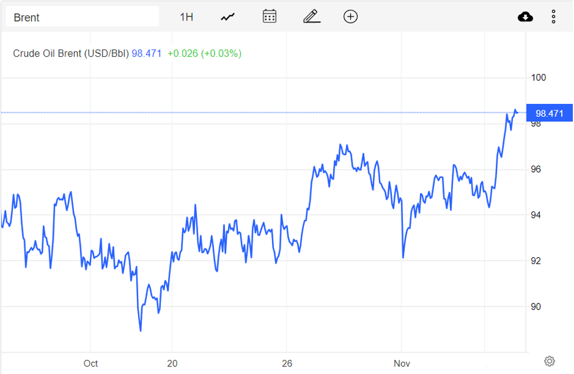Select the Nov label on time axis
This screenshot has width=574, height=374.
click(x=402, y=363)
